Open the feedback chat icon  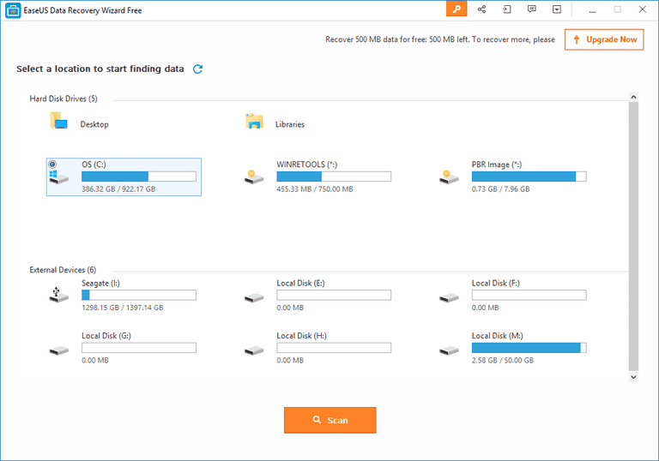[x=532, y=9]
